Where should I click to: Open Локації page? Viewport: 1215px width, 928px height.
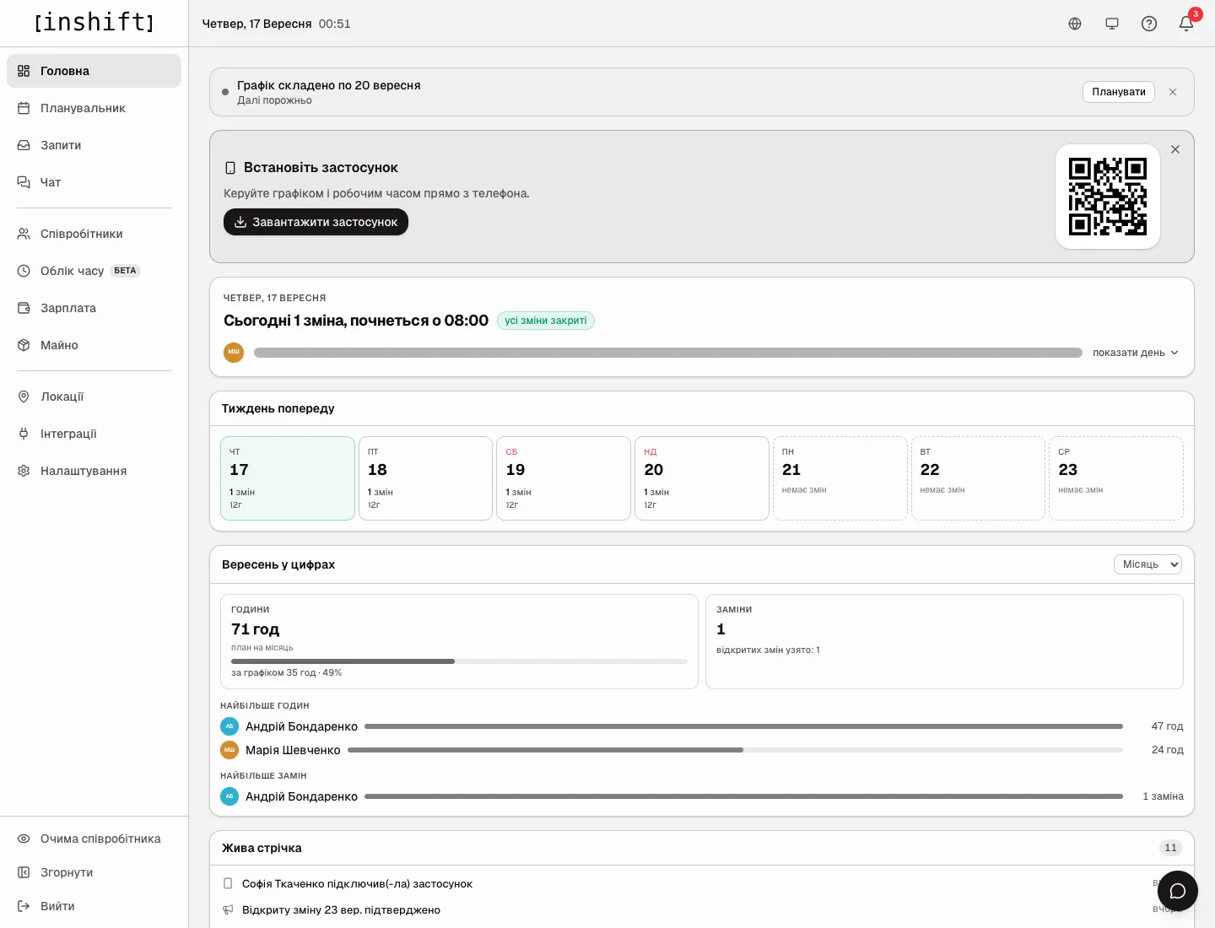[x=94, y=397]
